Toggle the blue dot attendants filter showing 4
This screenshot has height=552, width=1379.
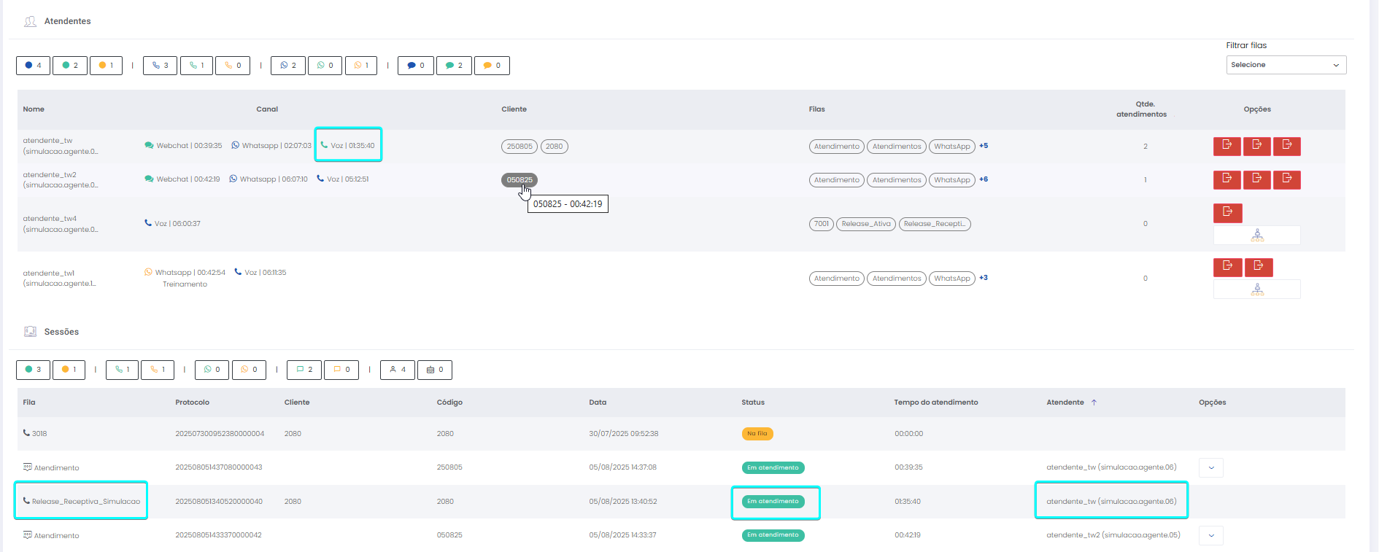pos(33,66)
